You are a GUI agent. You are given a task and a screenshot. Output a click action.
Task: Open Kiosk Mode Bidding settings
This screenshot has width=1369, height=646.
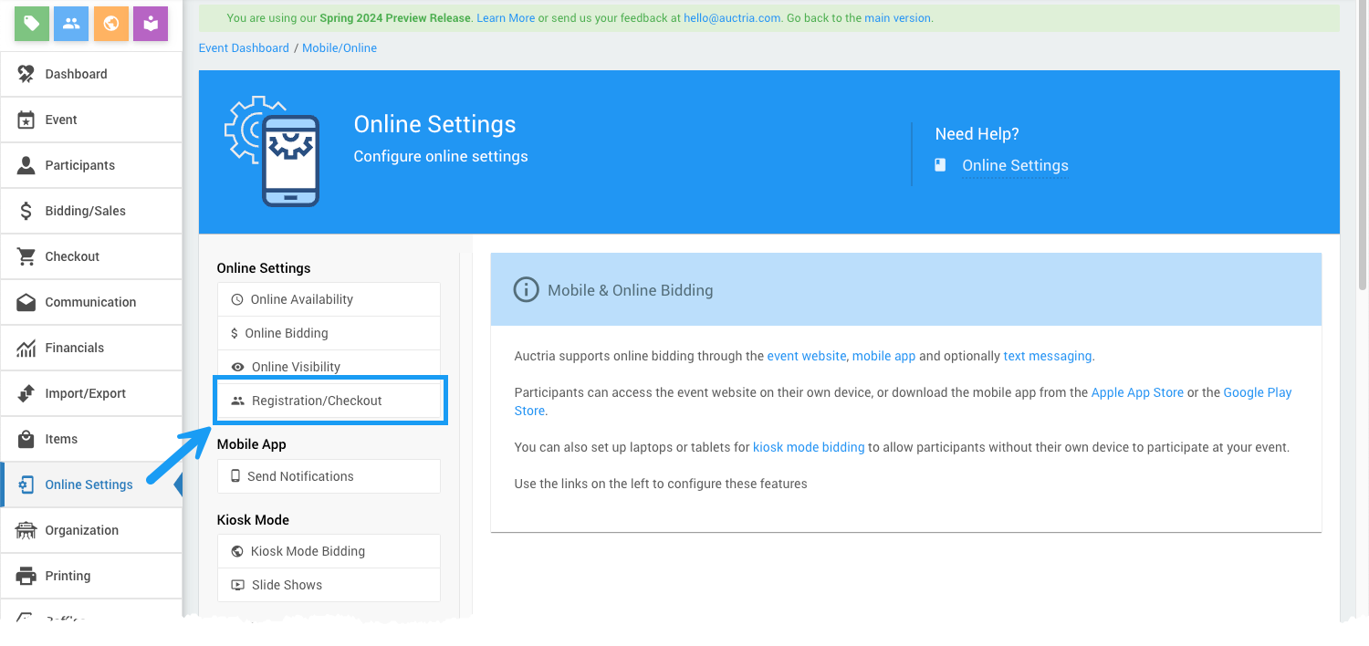pos(308,551)
